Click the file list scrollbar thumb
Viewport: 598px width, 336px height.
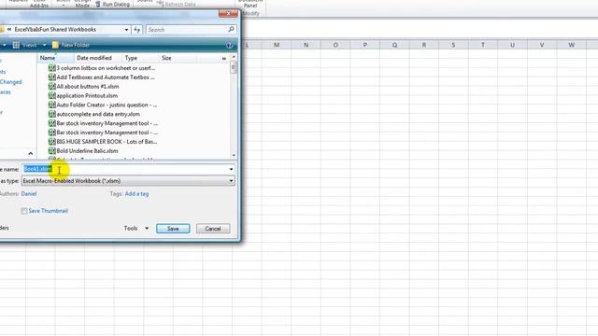pos(234,67)
